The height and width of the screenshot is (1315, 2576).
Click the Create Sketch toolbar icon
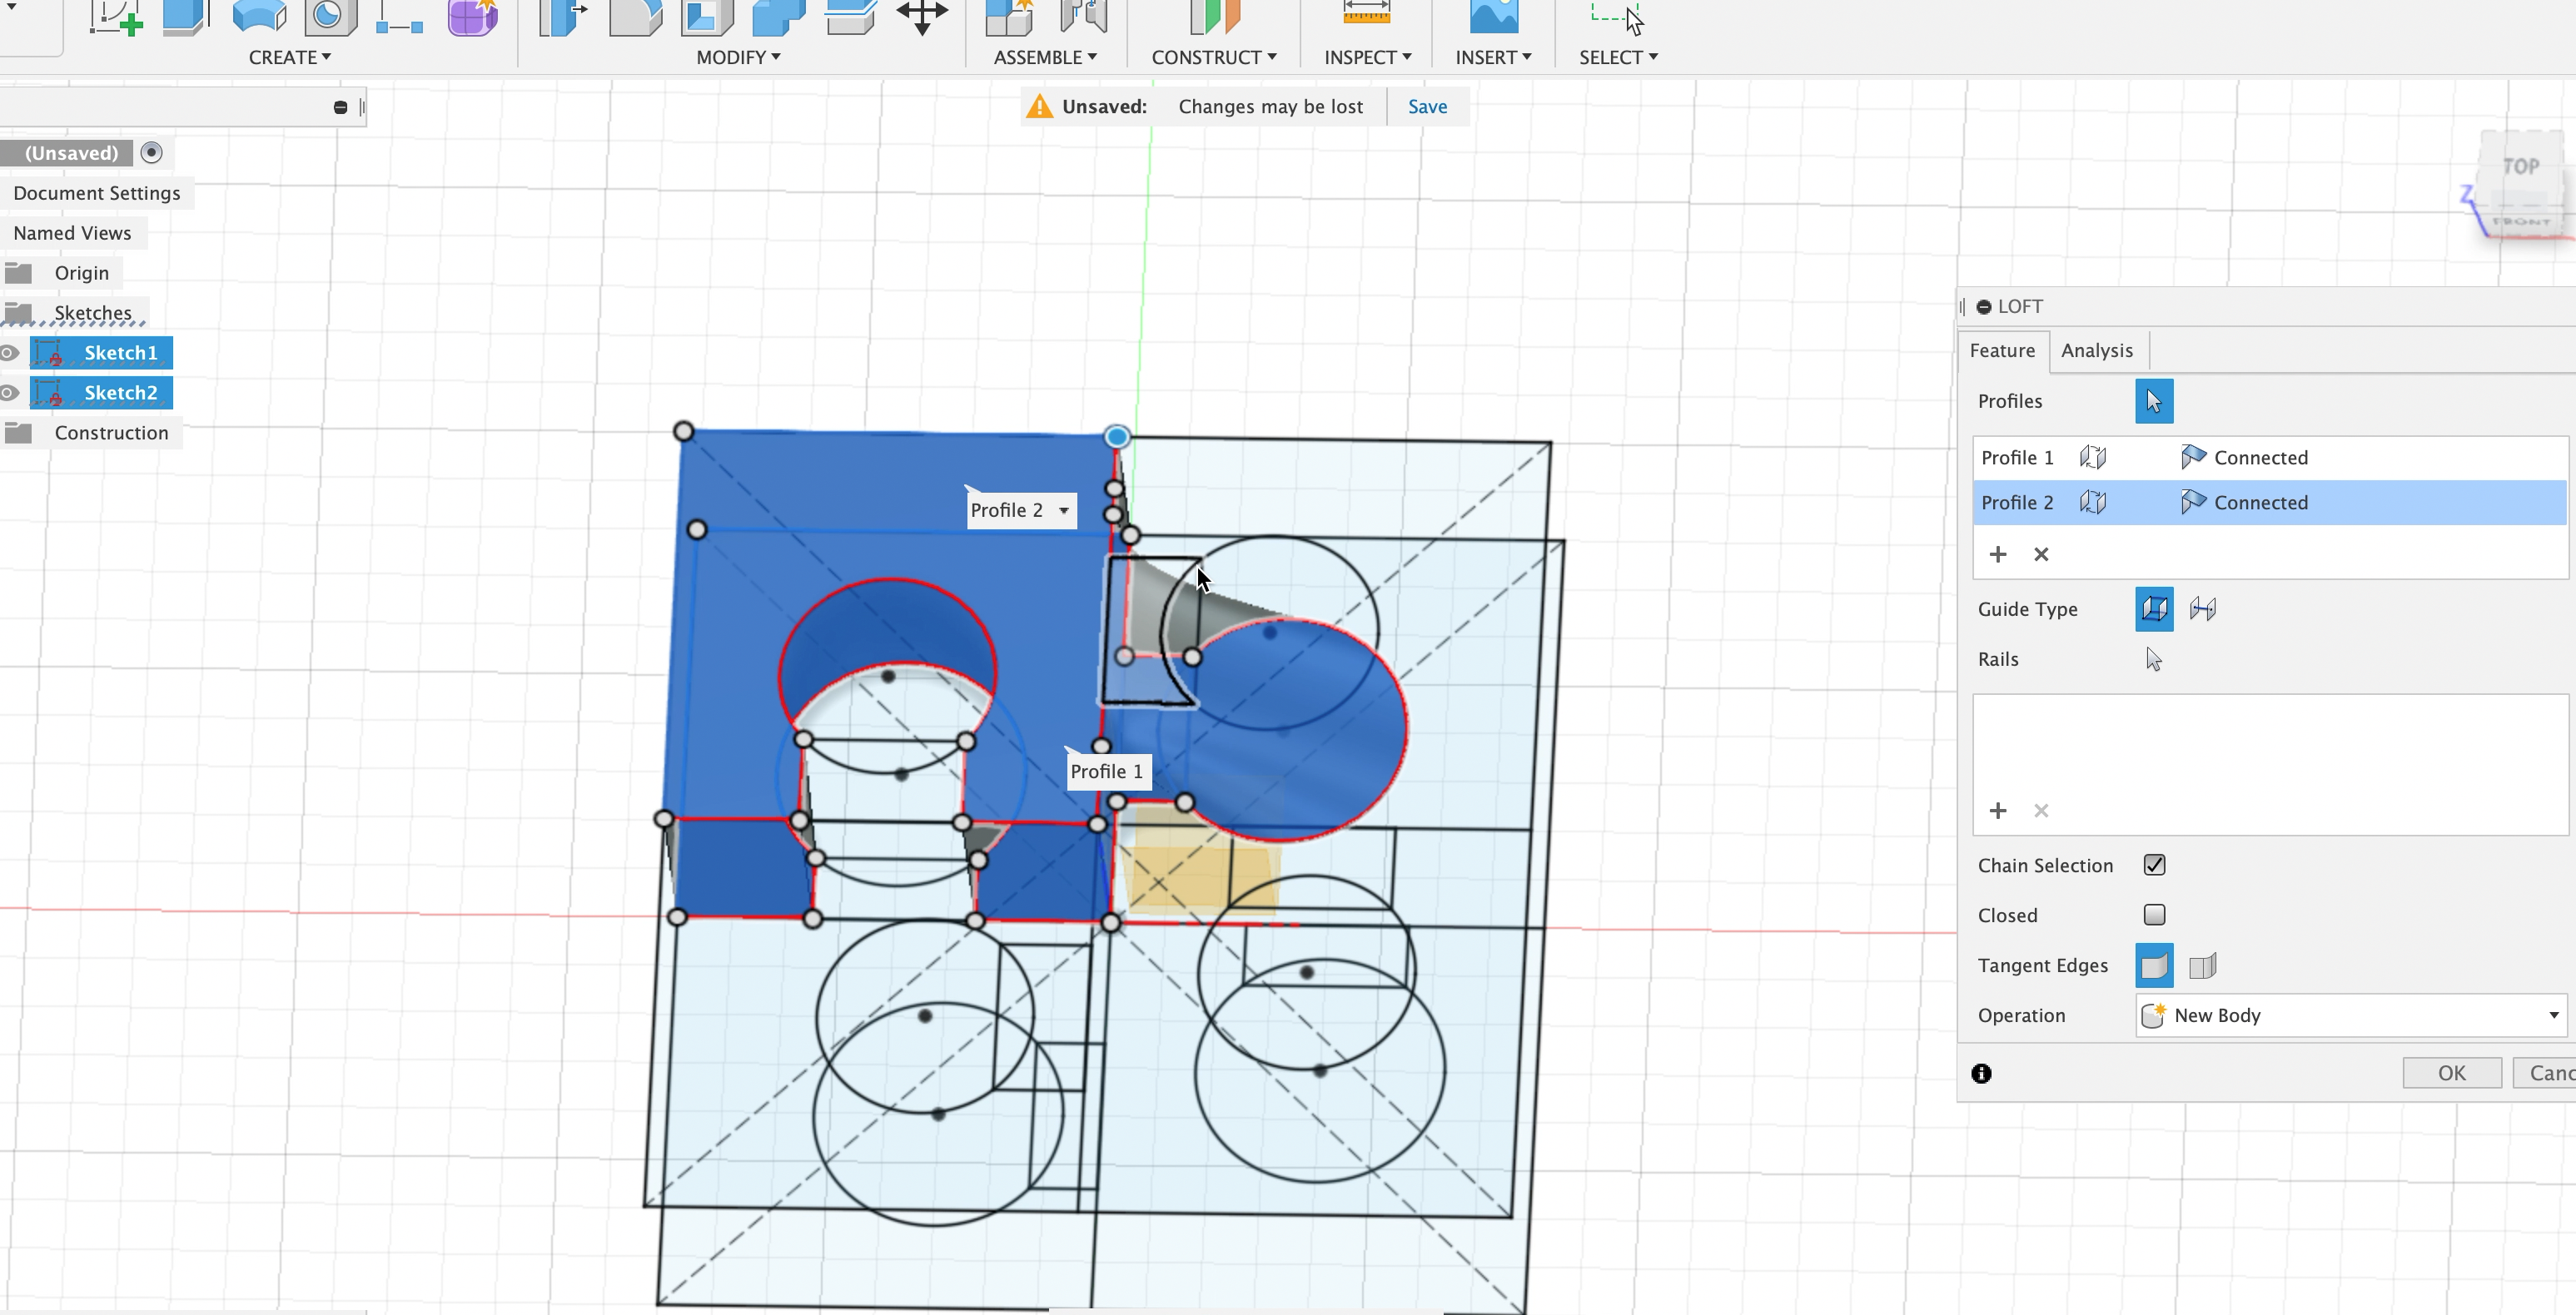(x=114, y=17)
